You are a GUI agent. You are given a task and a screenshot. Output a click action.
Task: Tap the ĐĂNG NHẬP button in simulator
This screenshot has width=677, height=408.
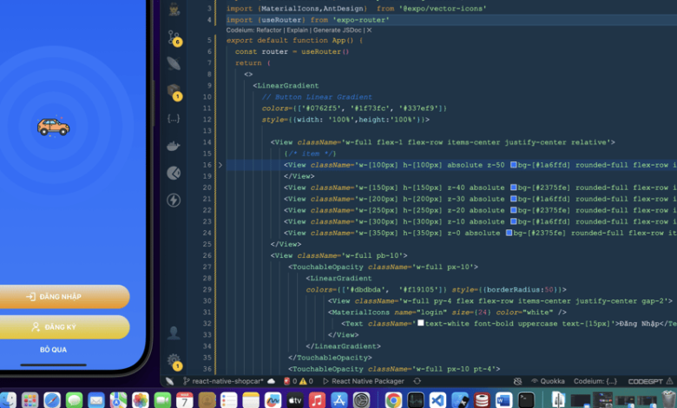(65, 297)
